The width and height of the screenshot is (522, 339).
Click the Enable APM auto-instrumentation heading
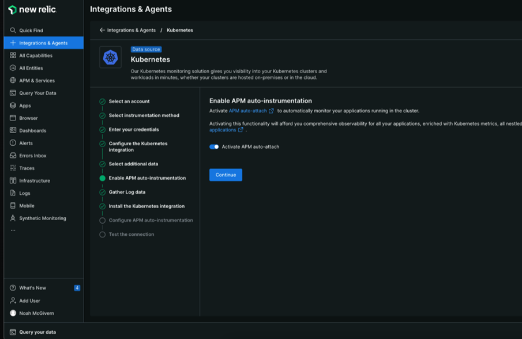point(261,101)
